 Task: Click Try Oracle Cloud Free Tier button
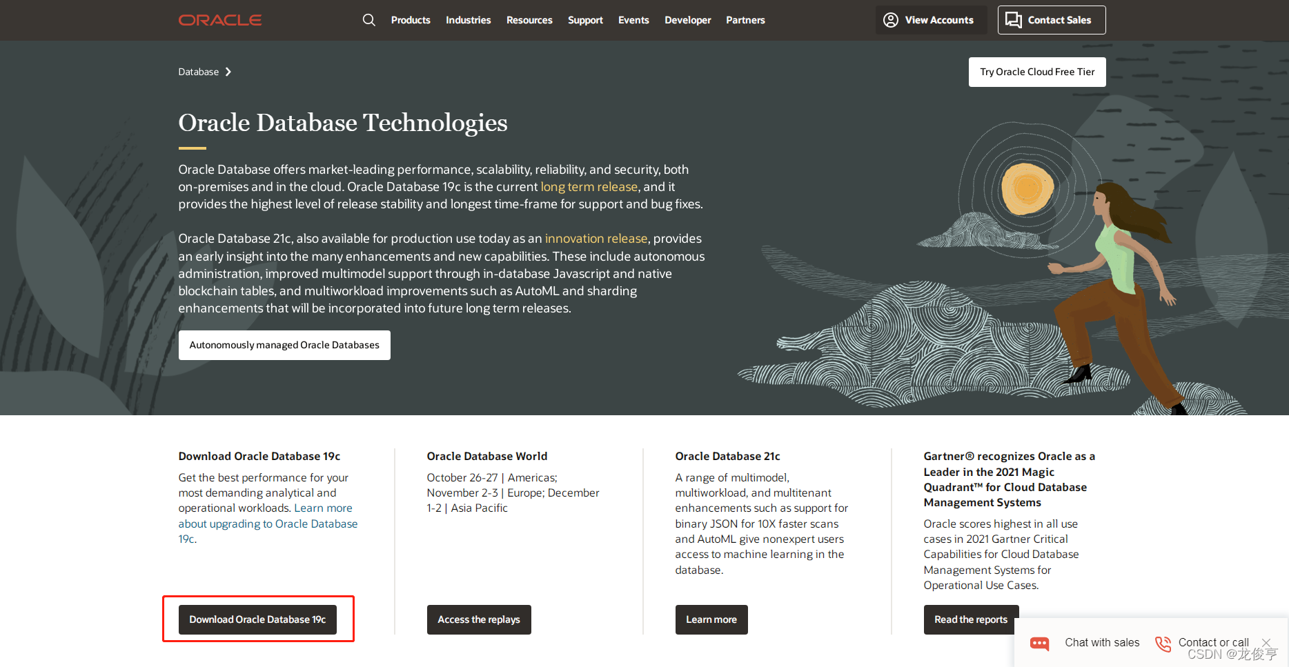(x=1037, y=72)
